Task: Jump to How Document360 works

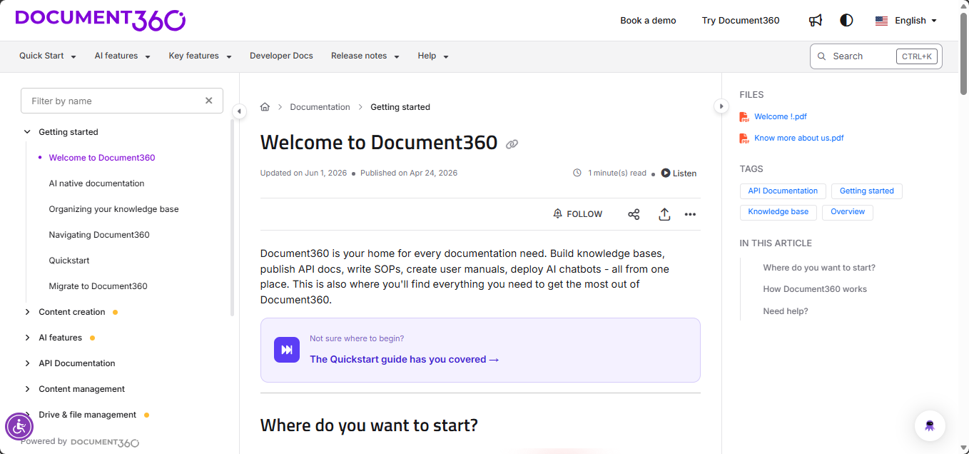Action: [815, 289]
